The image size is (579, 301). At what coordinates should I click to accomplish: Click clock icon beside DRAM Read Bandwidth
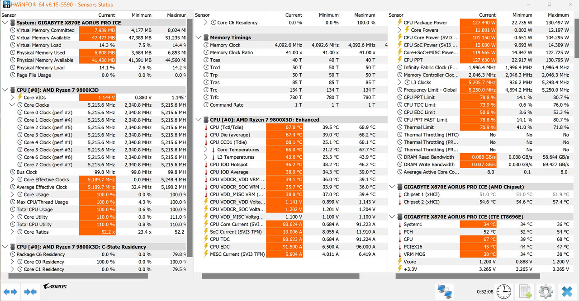click(x=399, y=157)
